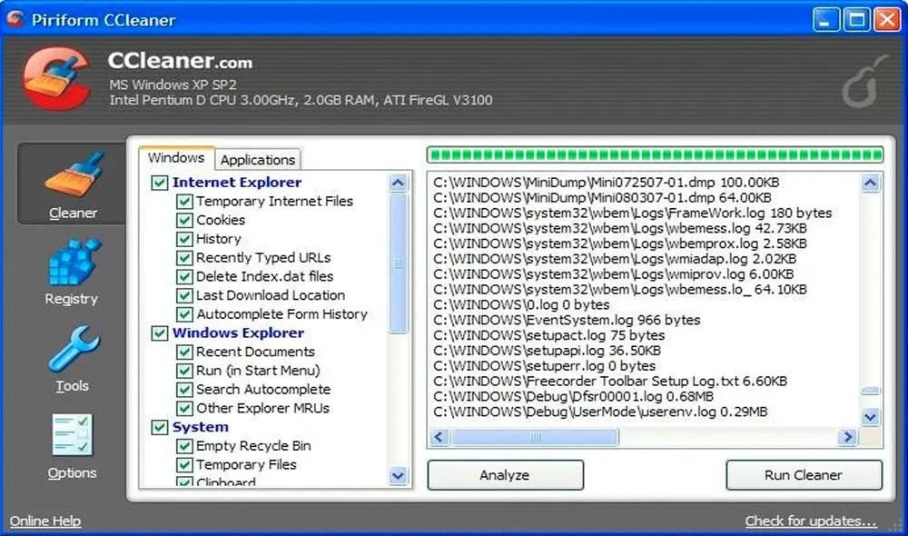The image size is (908, 536).
Task: Click the horizontal scroll left arrow under results
Action: point(439,437)
